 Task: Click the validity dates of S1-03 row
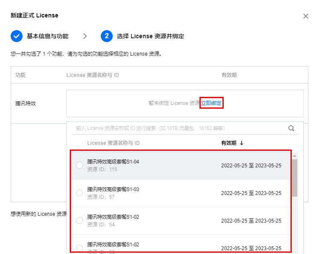coord(251,193)
